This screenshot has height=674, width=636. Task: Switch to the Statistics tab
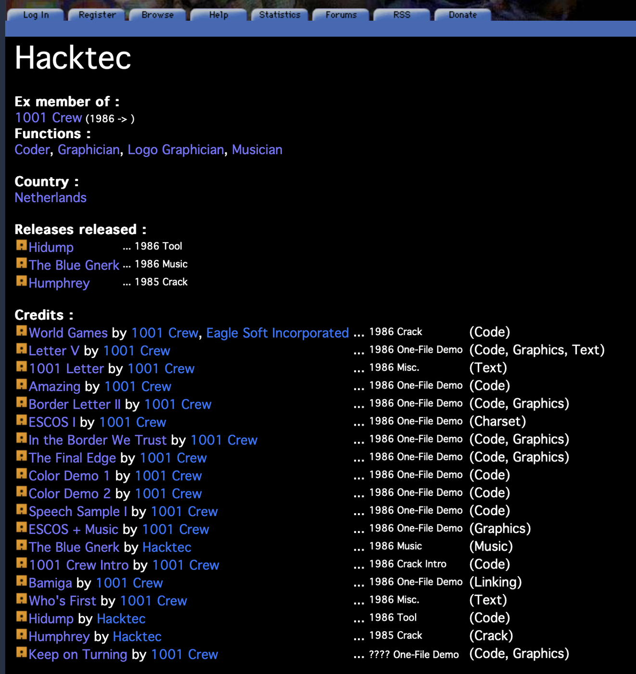[x=280, y=15]
